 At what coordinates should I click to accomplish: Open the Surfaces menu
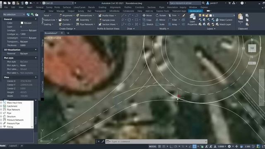[67, 7]
